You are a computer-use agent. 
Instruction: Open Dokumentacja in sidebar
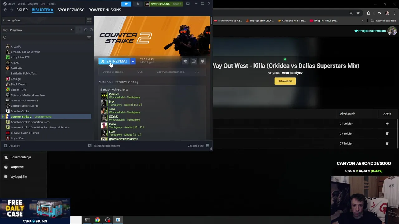click(x=17, y=157)
